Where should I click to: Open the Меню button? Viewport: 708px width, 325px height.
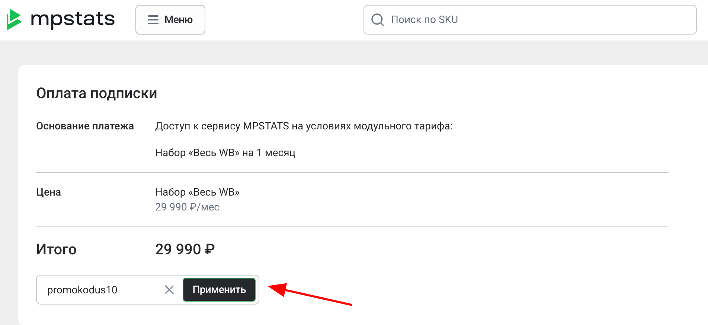point(170,20)
